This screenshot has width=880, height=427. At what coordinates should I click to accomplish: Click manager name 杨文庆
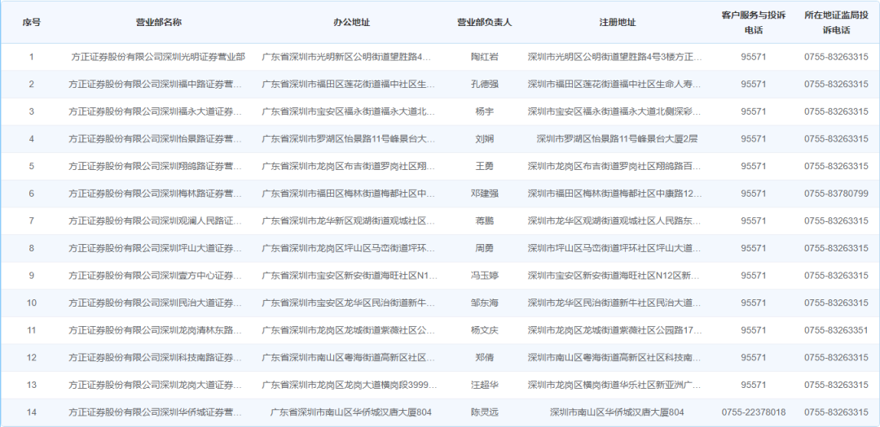[484, 330]
